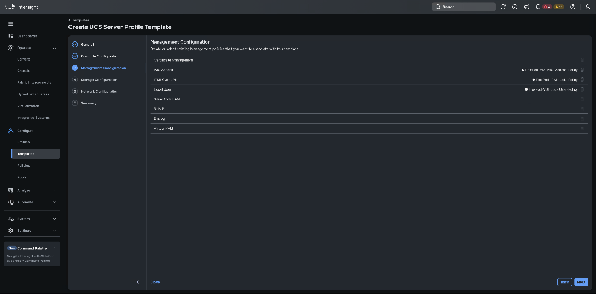Click the System section icon
The height and width of the screenshot is (294, 596).
pos(10,219)
